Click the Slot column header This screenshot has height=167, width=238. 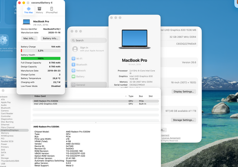pyautogui.click(x=151, y=96)
